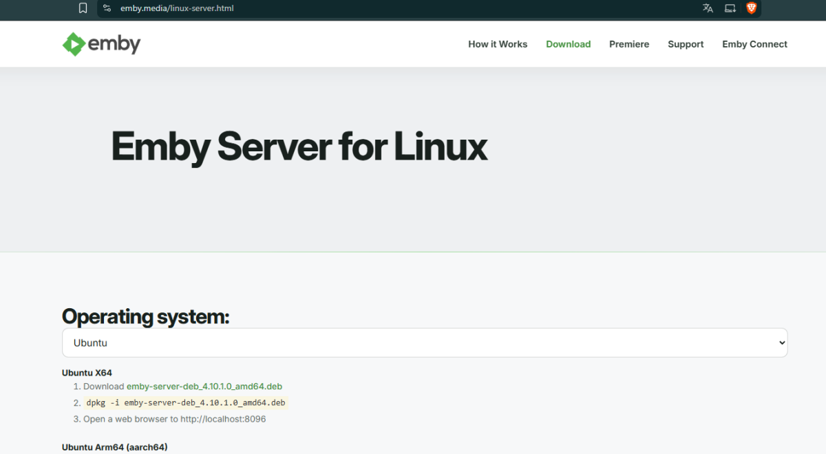Click the address bar URL emby.media/linux-server.html

(x=177, y=8)
